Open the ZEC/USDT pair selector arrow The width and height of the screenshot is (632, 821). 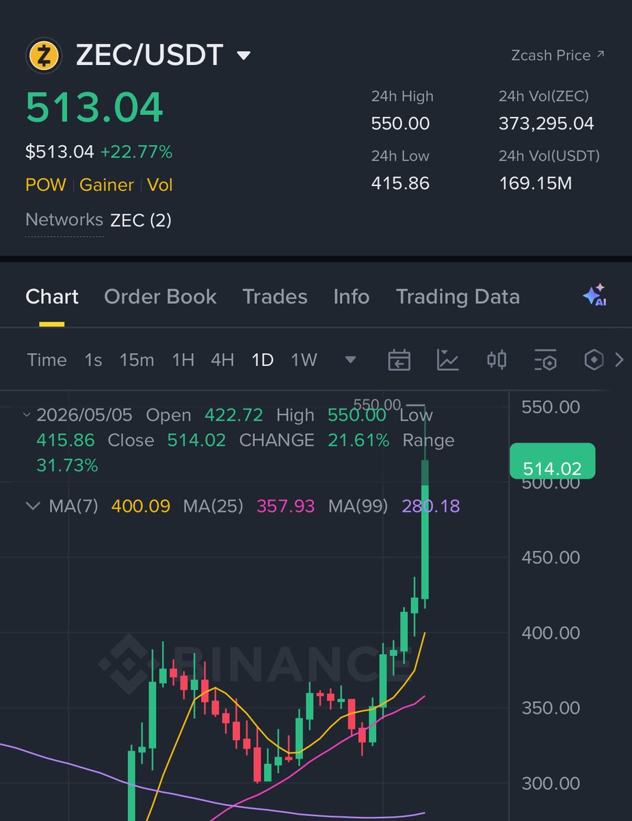[x=243, y=56]
